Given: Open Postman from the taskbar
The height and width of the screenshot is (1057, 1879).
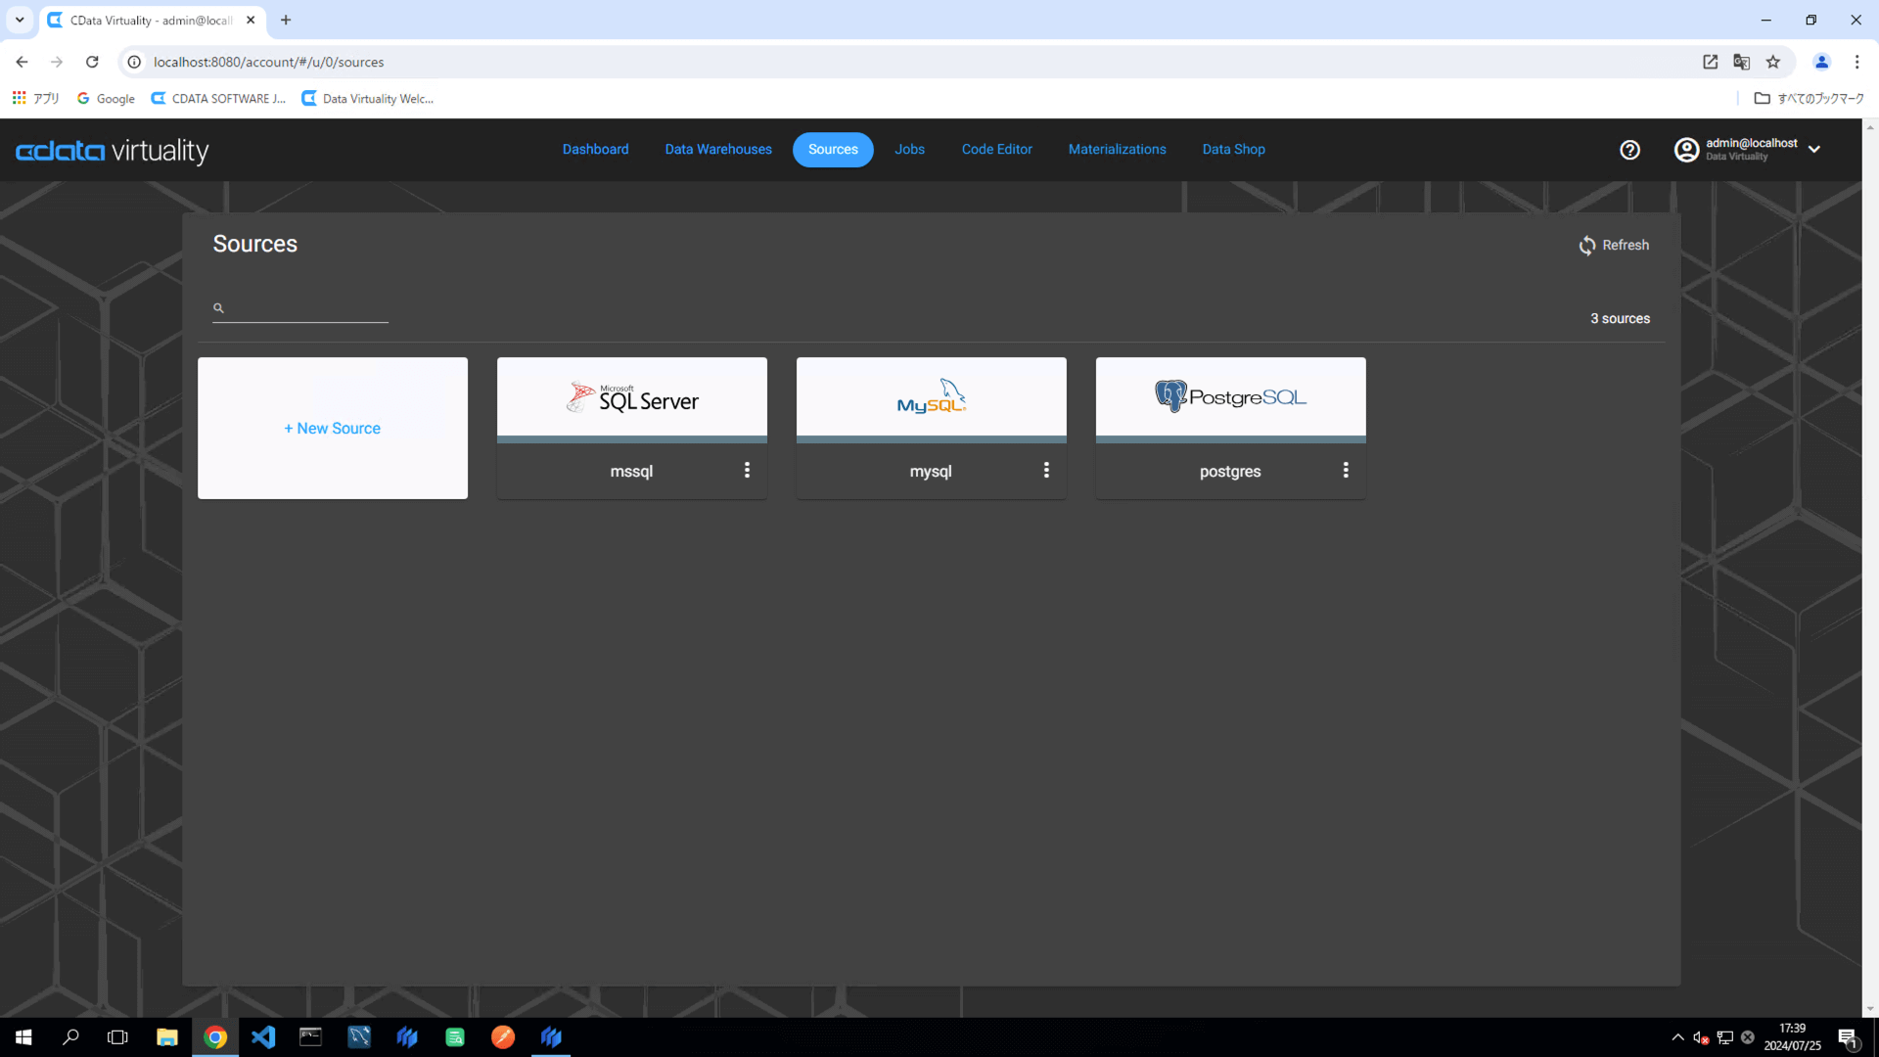Looking at the screenshot, I should [x=503, y=1036].
